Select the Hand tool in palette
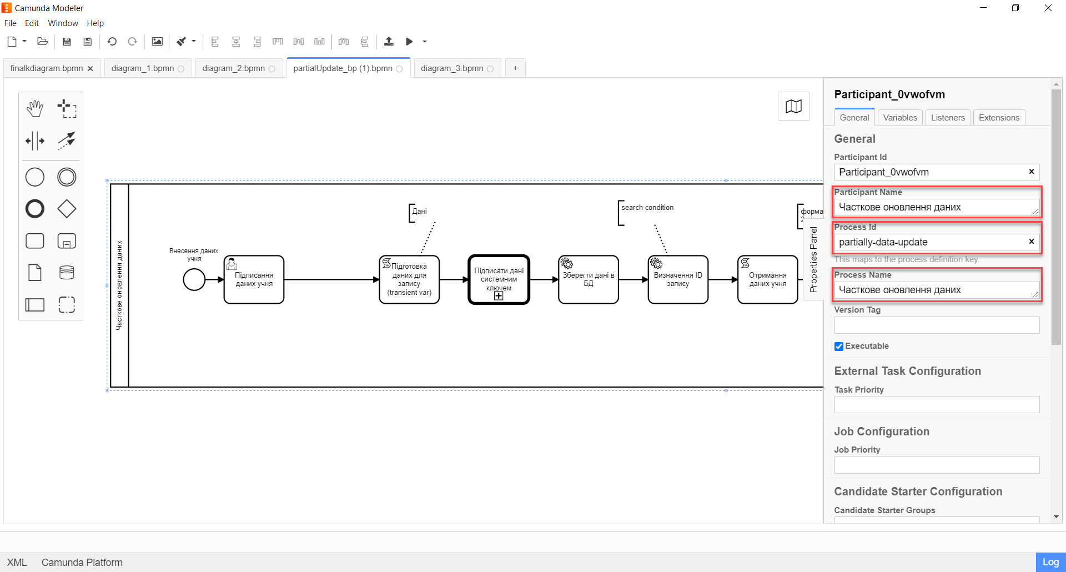Screen dimensions: 1066x572 click(34, 109)
